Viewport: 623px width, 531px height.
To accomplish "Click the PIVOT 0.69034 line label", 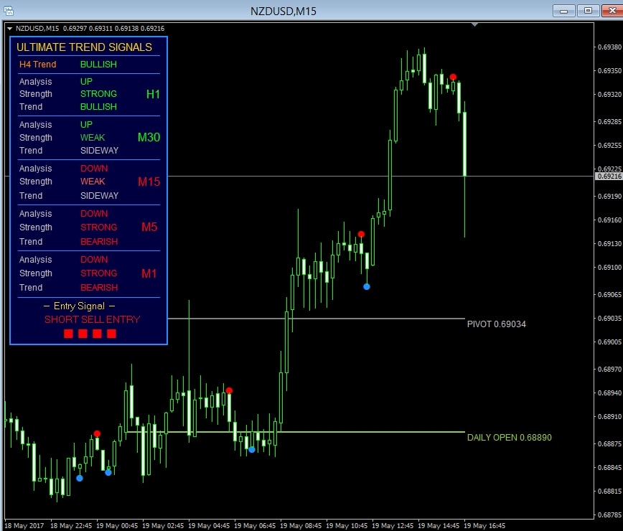I will point(496,324).
